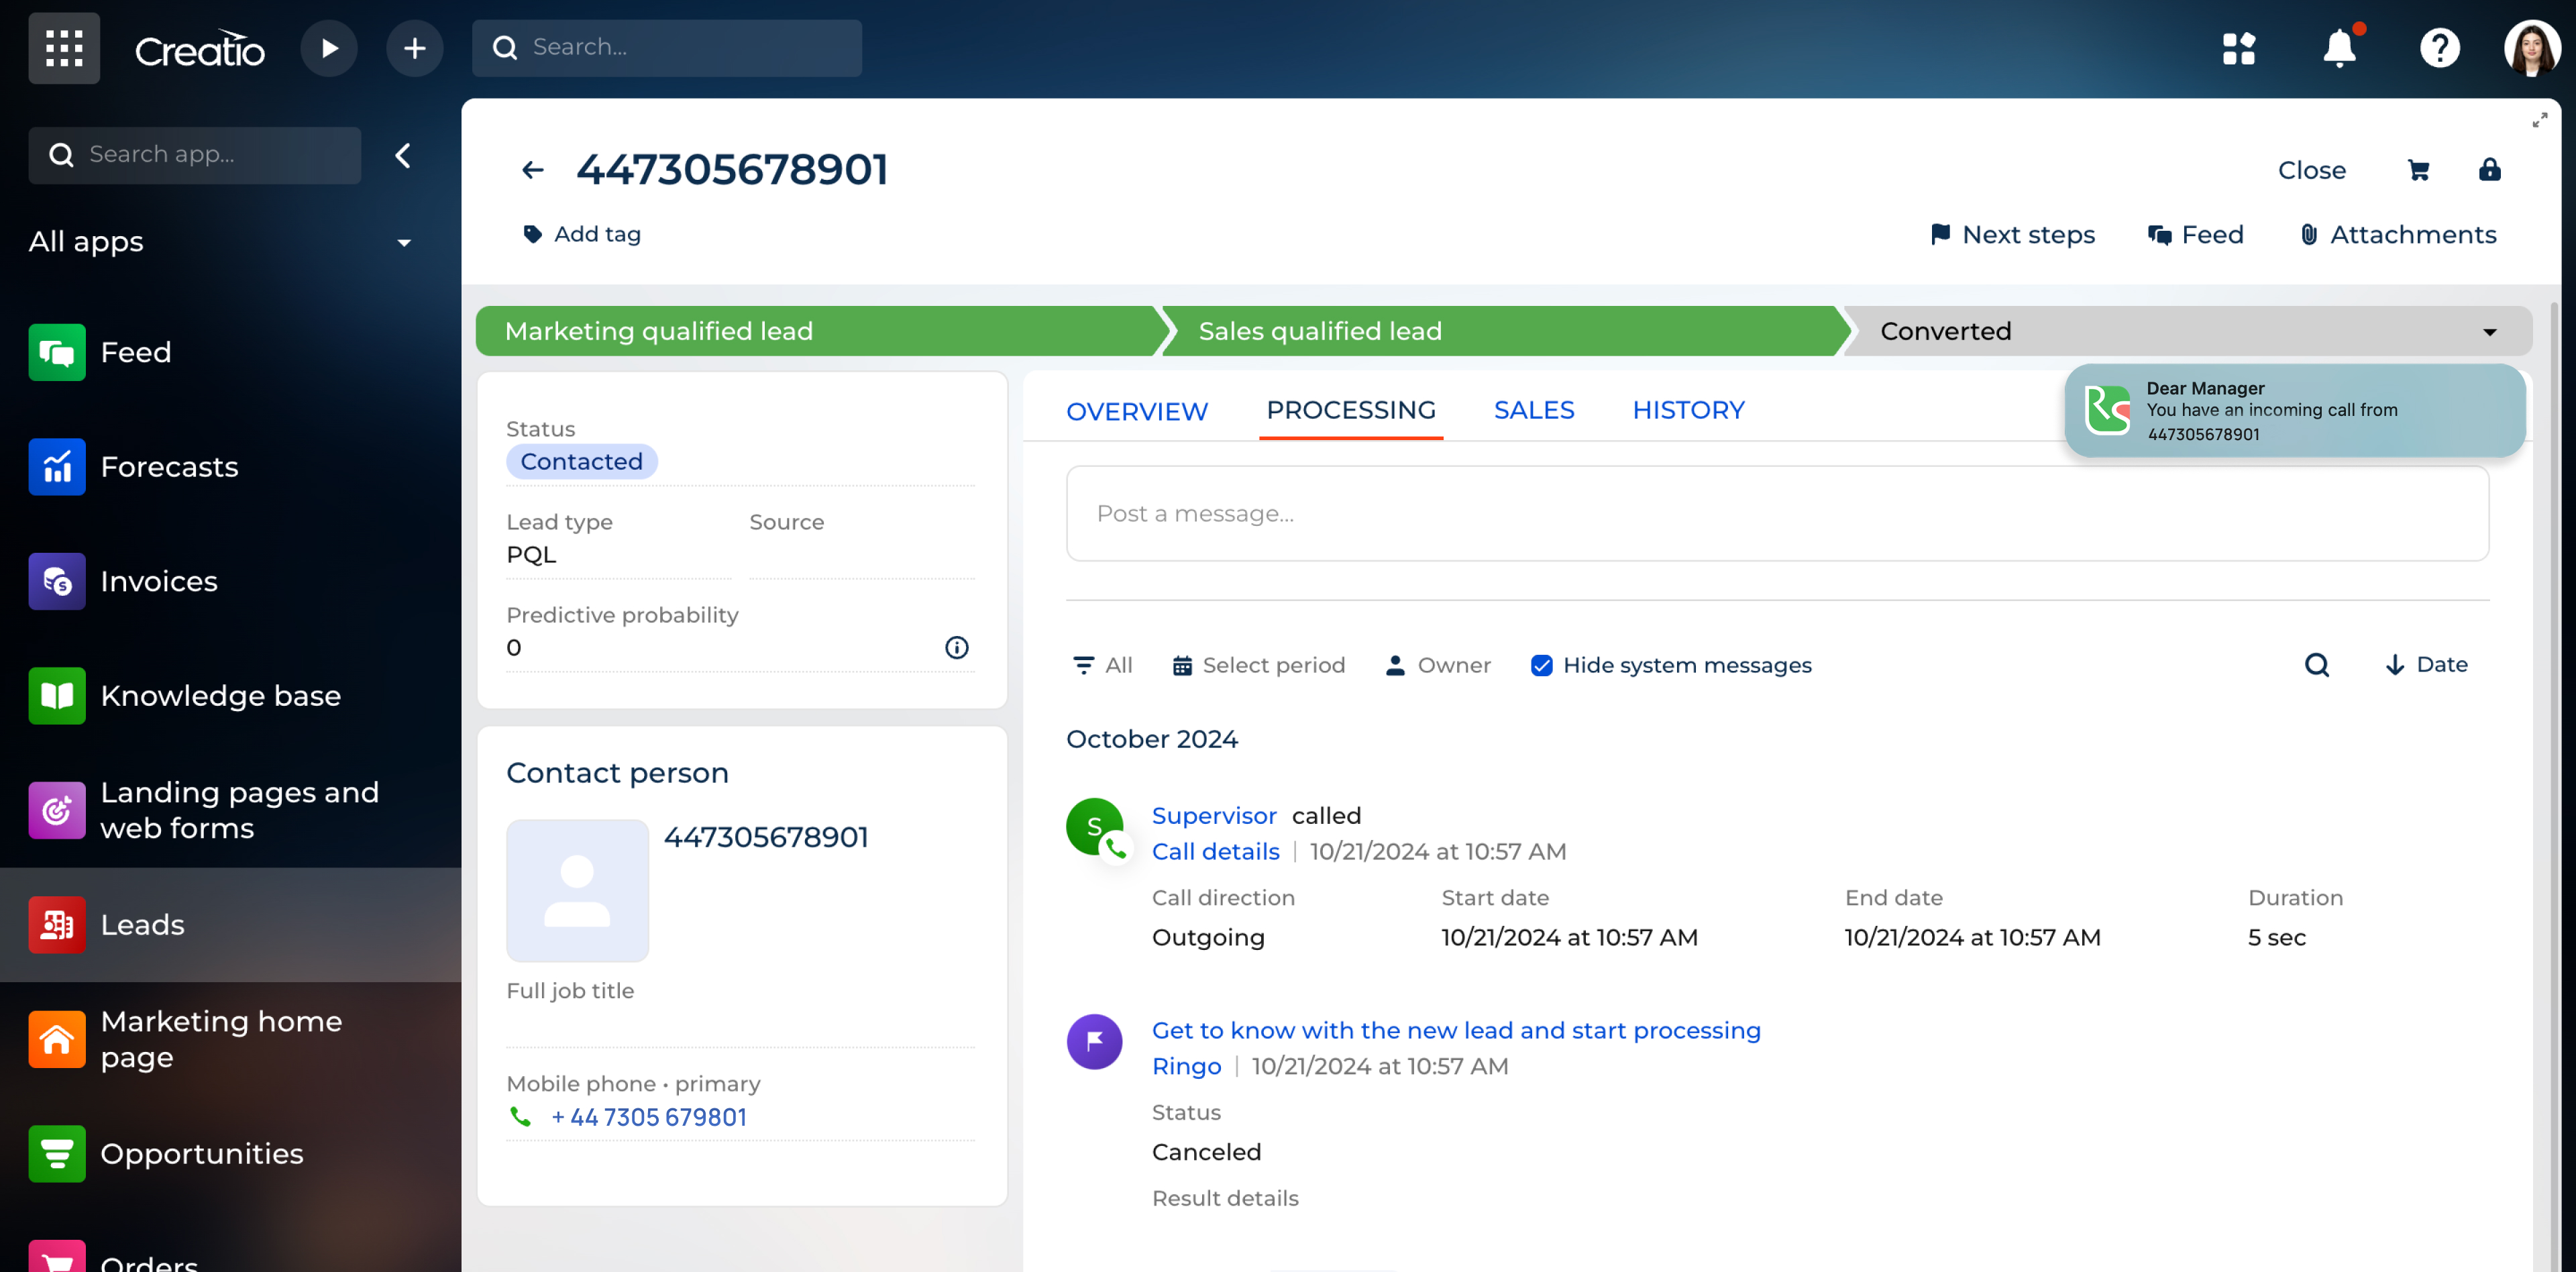This screenshot has height=1272, width=2576.
Task: Open the Owner filter
Action: 1438,665
